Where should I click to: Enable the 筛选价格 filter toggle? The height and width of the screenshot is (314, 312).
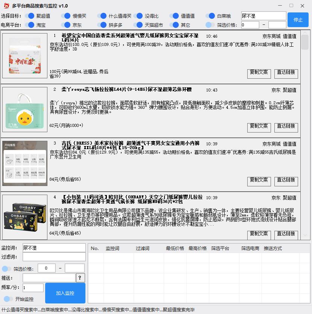click(x=209, y=25)
